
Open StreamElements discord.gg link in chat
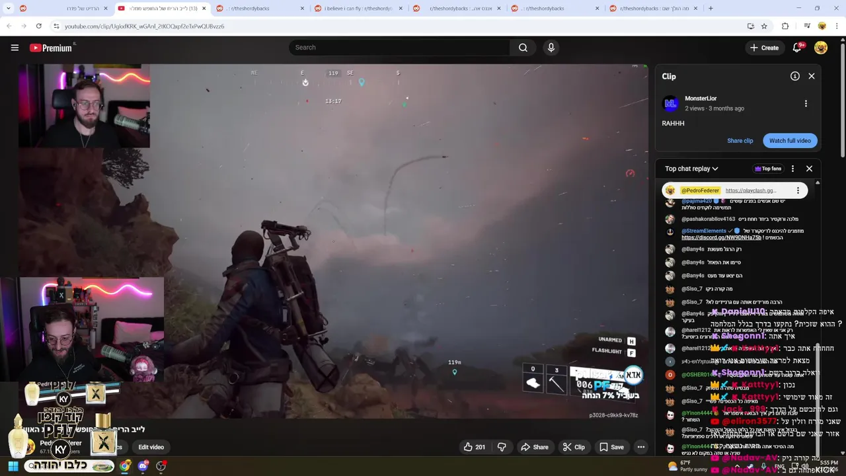(721, 237)
